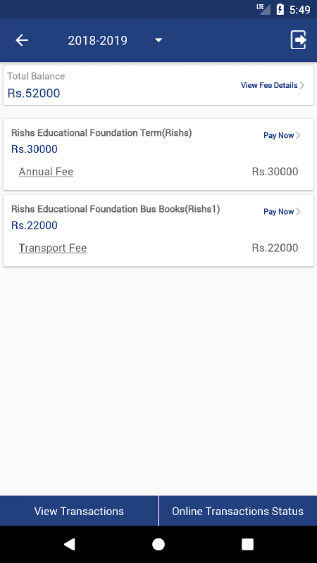Tap the Rishs Educational Foundation Term(Rishs) title
The height and width of the screenshot is (563, 317).
click(x=101, y=133)
